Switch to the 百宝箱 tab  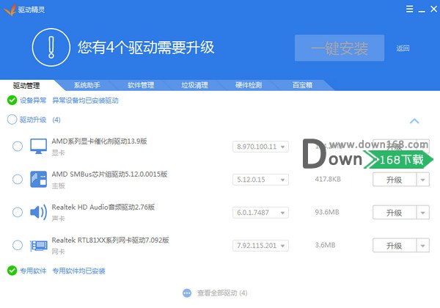click(302, 85)
